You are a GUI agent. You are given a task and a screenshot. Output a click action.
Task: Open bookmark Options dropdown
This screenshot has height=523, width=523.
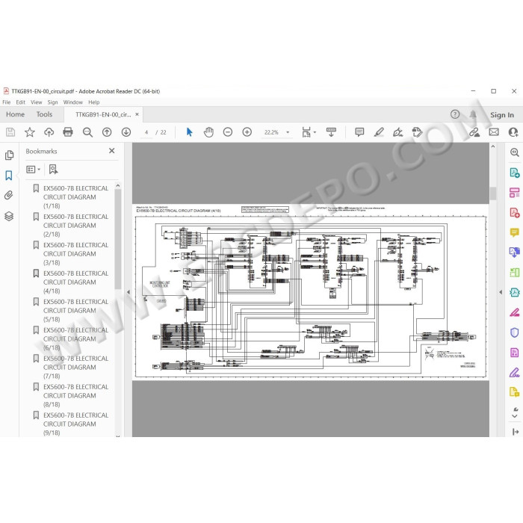(x=33, y=170)
